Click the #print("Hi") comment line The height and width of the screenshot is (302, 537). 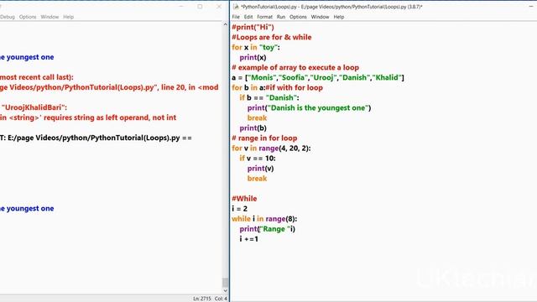[x=253, y=27]
